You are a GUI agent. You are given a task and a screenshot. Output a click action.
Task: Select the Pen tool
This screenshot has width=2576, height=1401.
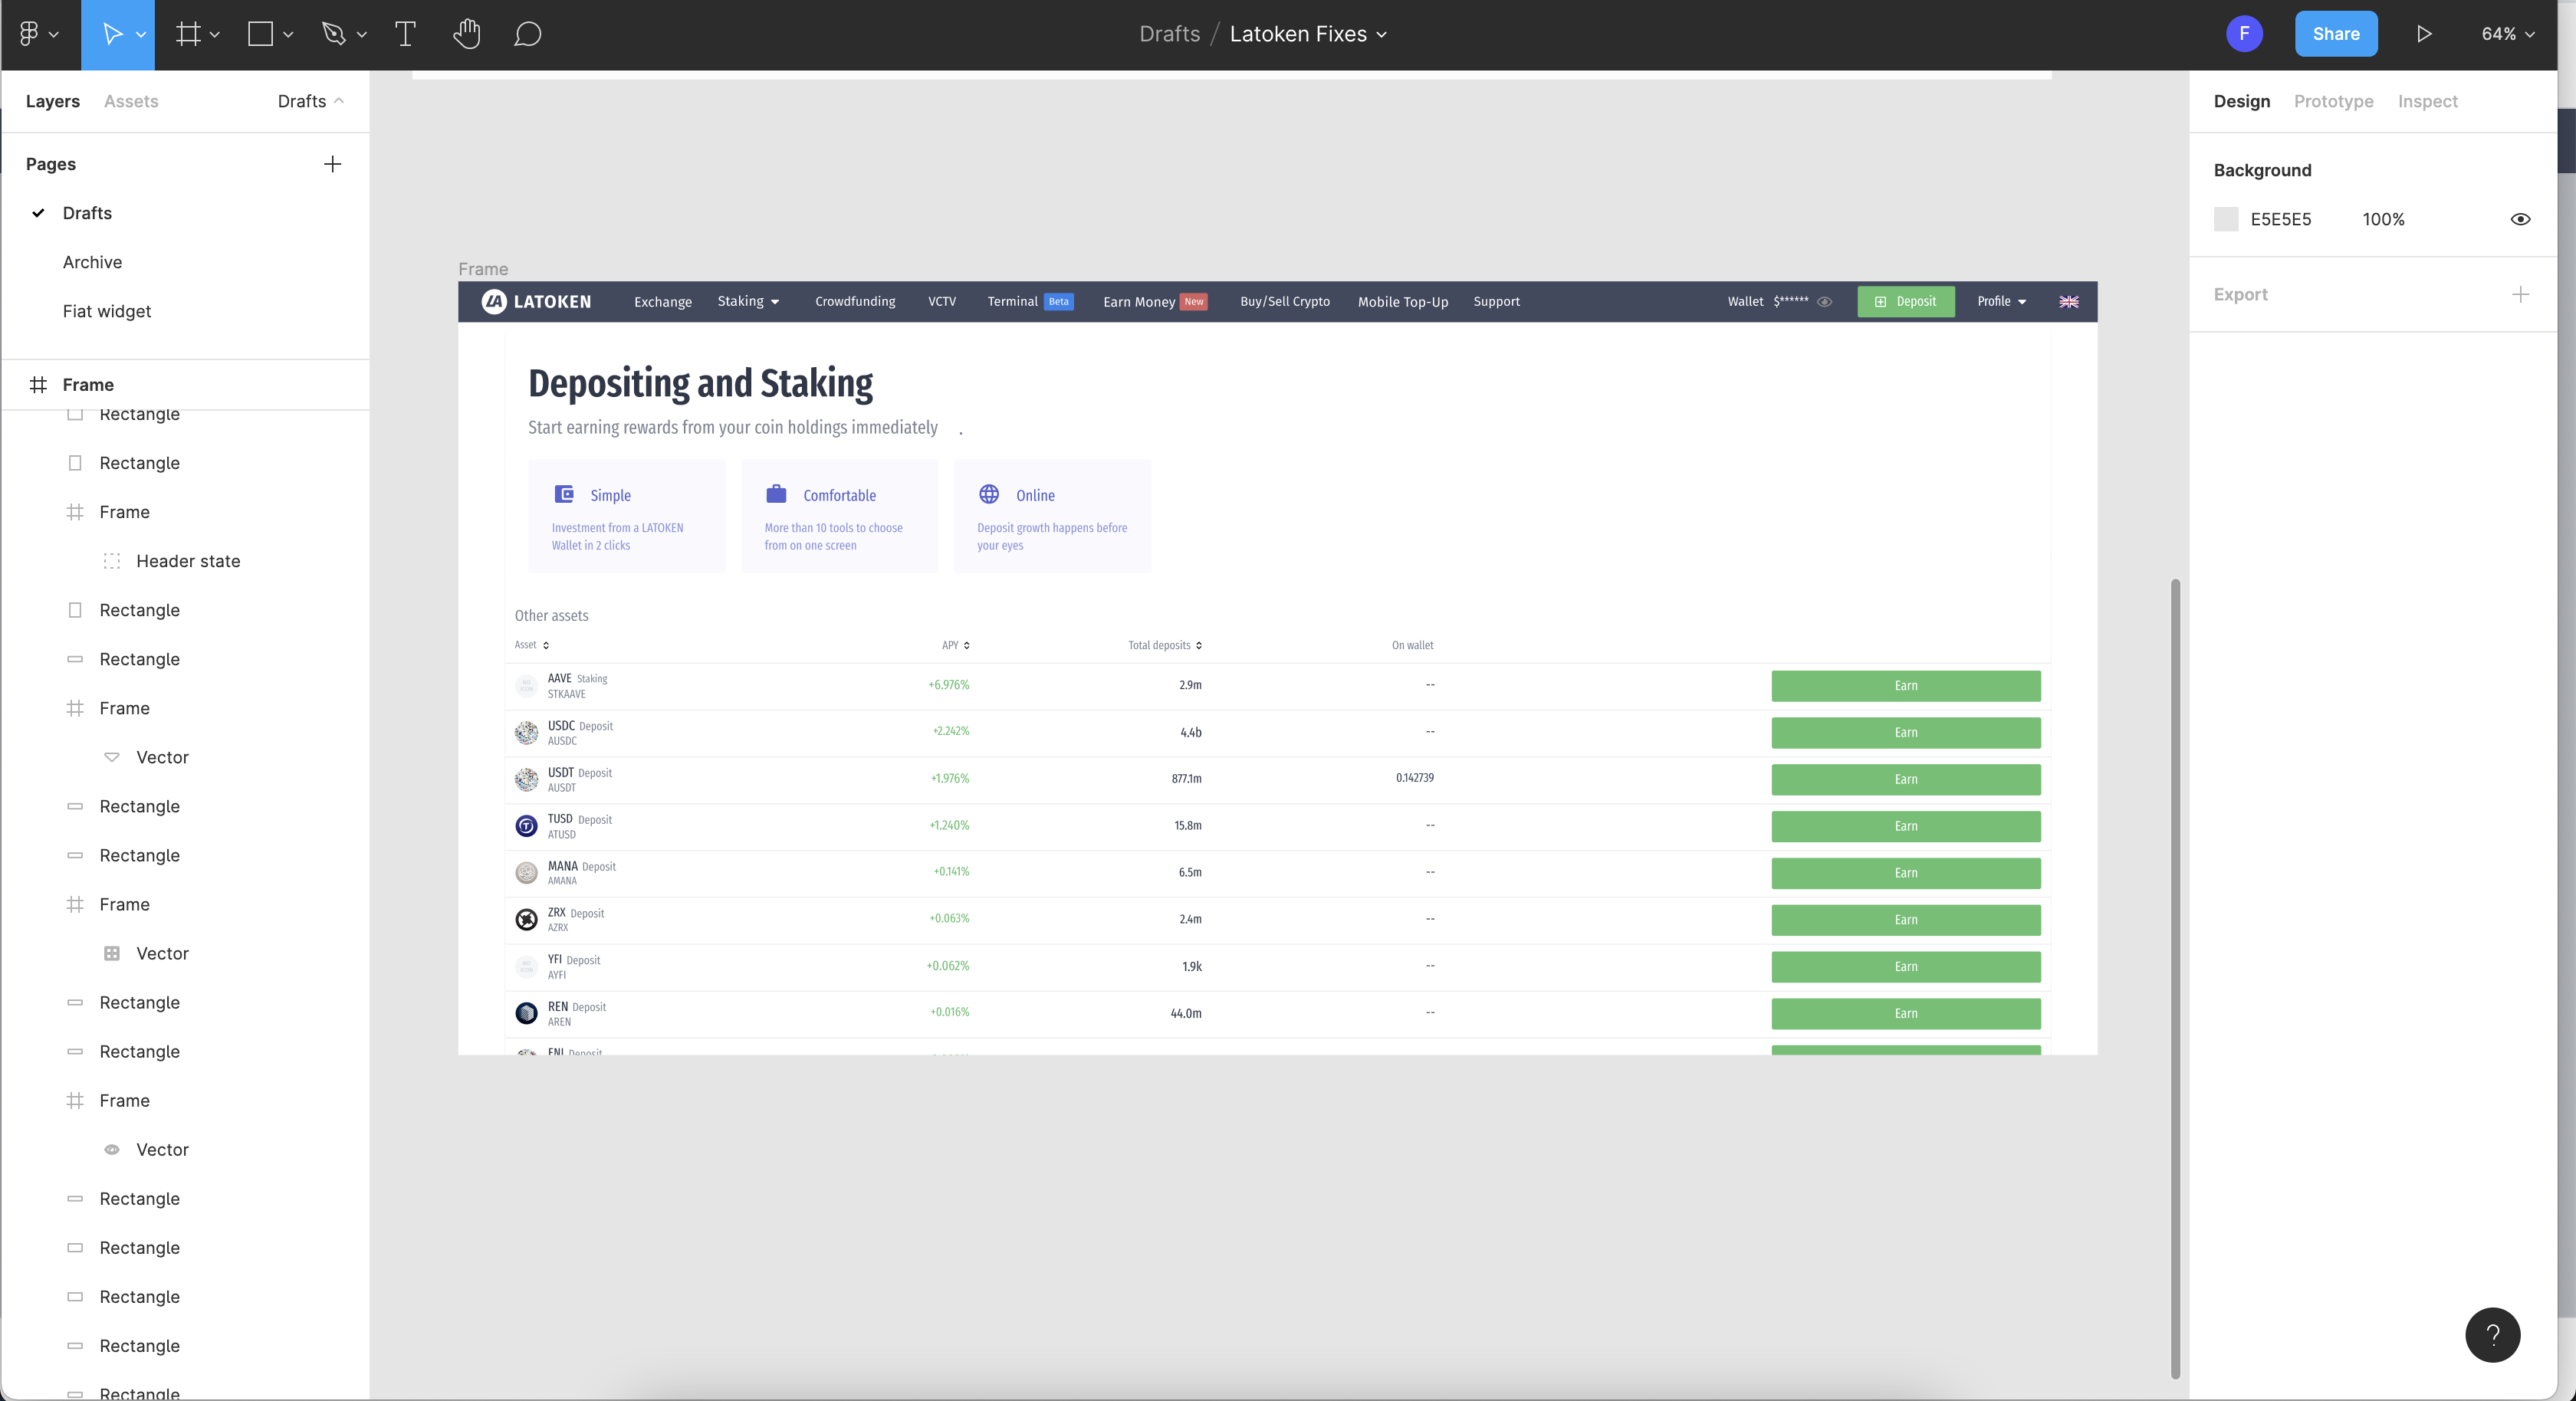coord(334,34)
